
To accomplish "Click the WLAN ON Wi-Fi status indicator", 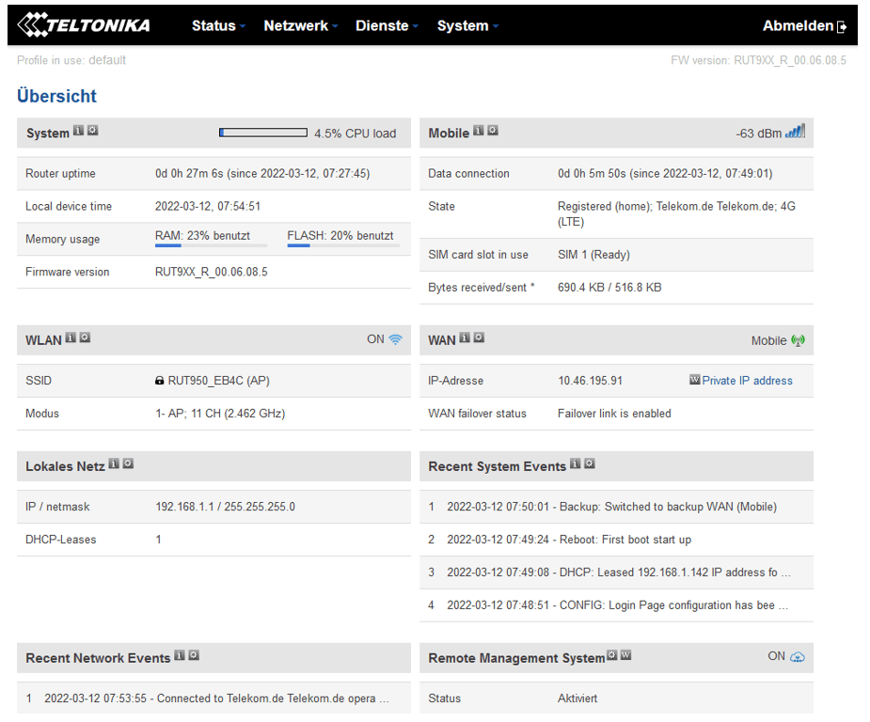I will pos(395,339).
